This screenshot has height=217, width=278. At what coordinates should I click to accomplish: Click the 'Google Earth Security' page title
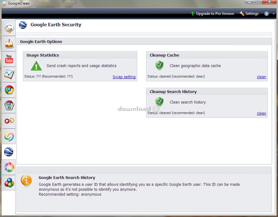click(56, 24)
